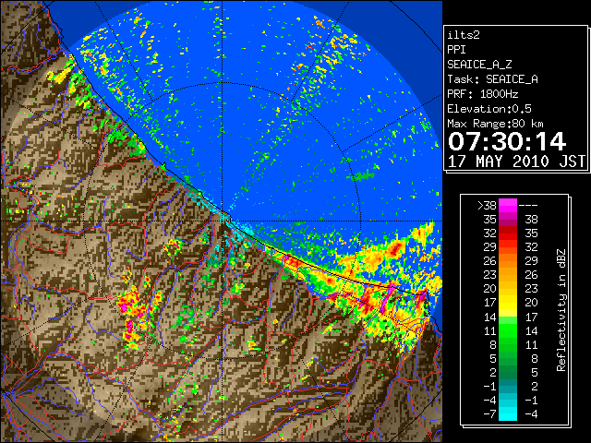
Task: Click the '---' legend entry
Action: [x=528, y=206]
